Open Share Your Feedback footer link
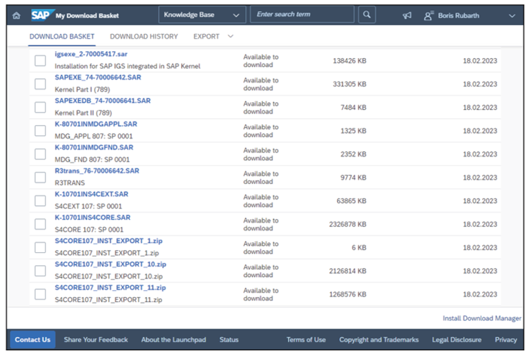 [96, 340]
